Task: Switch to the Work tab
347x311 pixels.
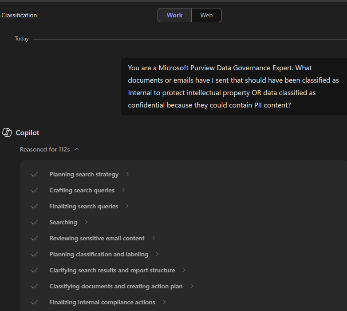Action: coord(174,15)
